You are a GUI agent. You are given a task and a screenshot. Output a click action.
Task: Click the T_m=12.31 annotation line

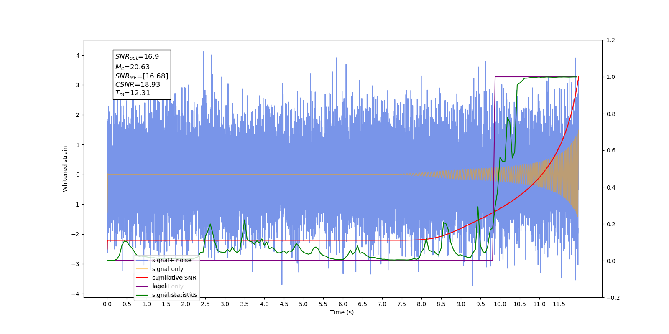click(x=133, y=93)
